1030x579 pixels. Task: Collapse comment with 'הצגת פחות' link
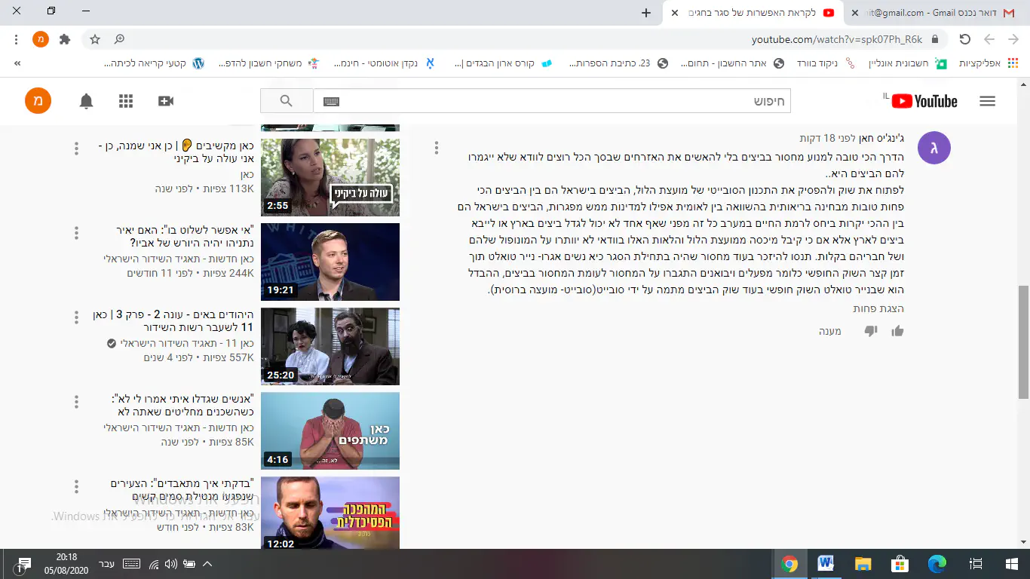click(878, 308)
